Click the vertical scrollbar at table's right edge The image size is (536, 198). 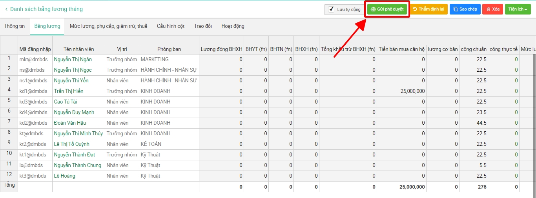[534, 118]
